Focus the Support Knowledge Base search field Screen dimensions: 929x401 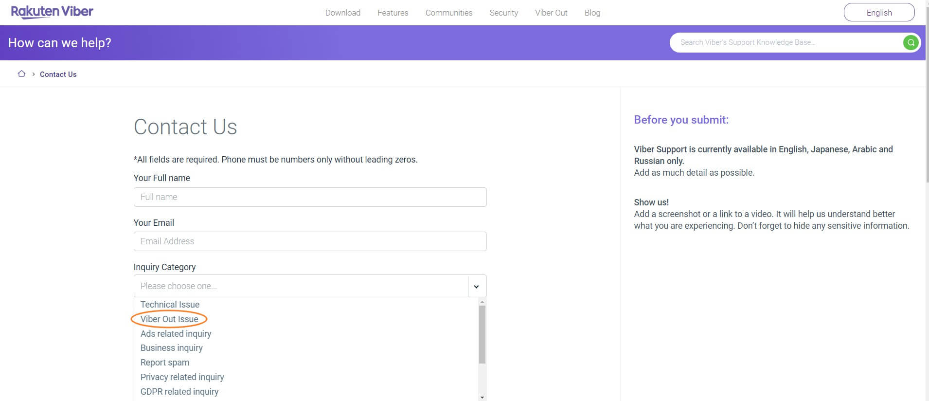click(786, 43)
